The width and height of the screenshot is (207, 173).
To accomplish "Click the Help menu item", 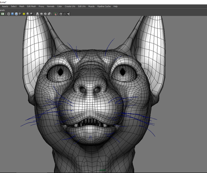I will point(115,6).
